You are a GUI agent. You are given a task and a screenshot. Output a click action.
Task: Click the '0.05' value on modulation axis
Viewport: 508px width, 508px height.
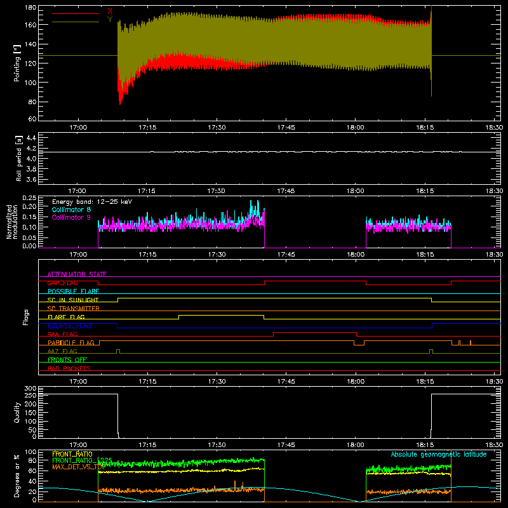coord(29,237)
